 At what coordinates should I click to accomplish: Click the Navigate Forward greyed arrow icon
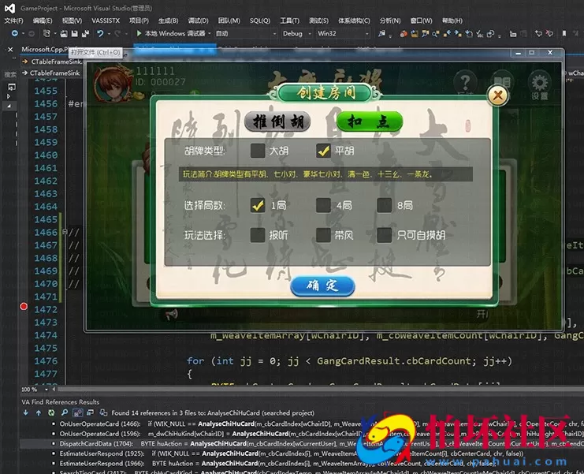pyautogui.click(x=32, y=34)
